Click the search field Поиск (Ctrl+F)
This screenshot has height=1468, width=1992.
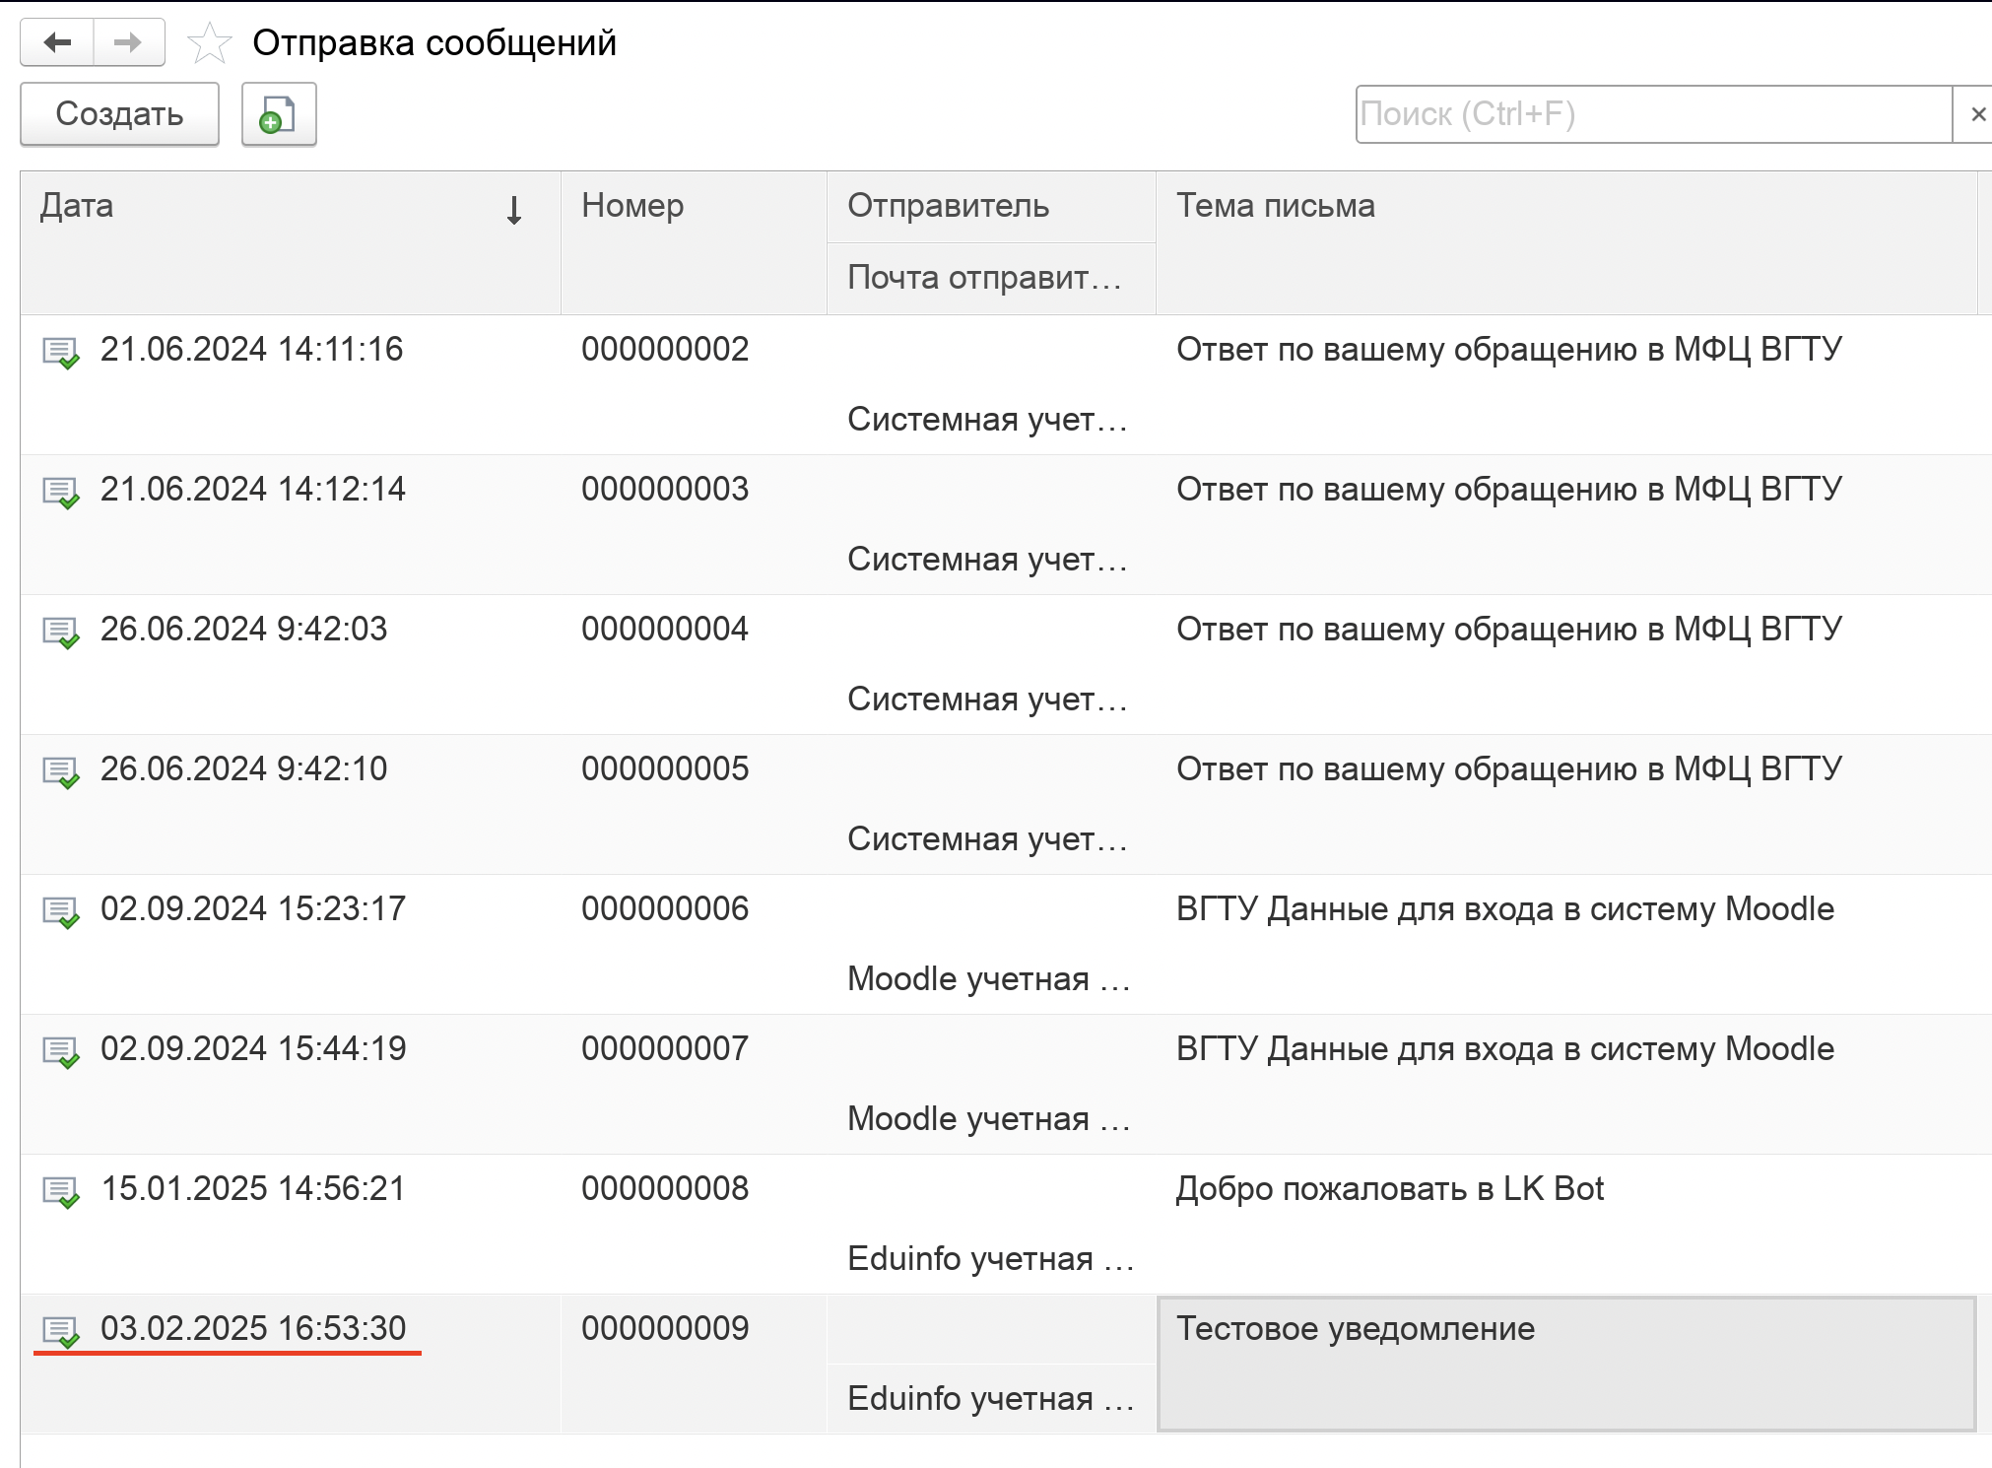1651,114
